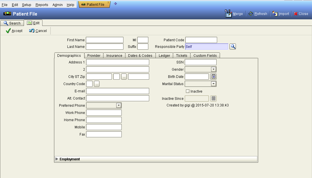Viewport: 312px width, 178px height.
Task: Open the Inactive Since calendar picker
Action: click(213, 98)
